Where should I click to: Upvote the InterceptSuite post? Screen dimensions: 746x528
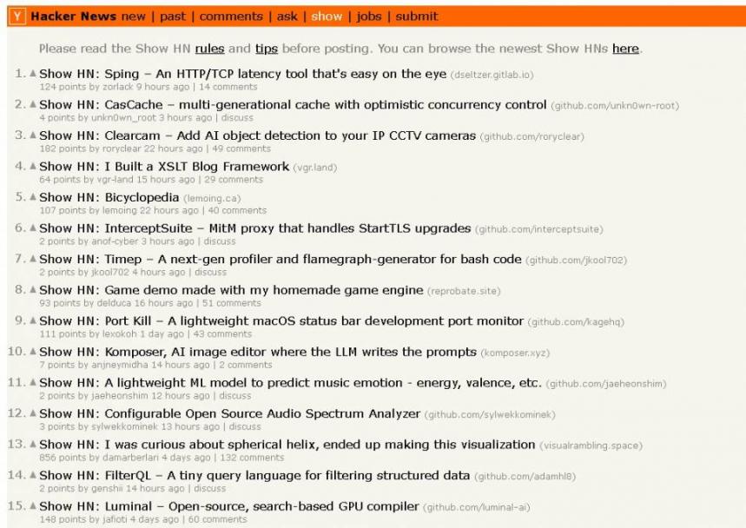click(x=33, y=228)
